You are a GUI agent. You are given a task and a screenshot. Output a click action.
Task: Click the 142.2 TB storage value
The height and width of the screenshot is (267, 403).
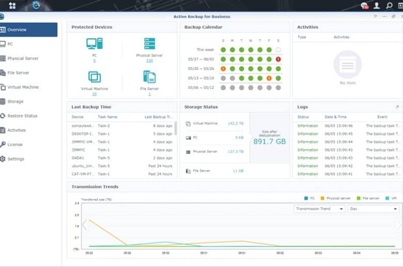pos(236,124)
